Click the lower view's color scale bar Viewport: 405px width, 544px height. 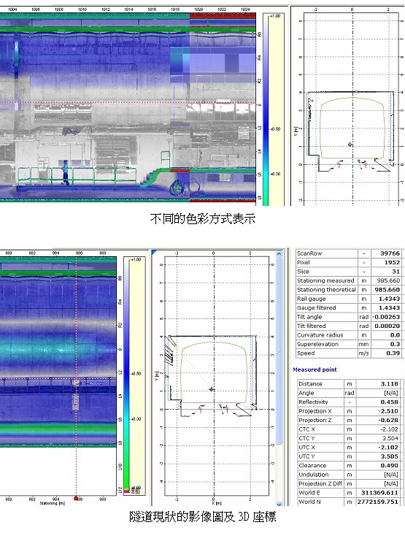126,375
